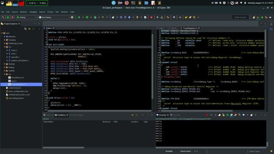Select the TraceRegisters.h editor tab
The width and height of the screenshot is (274, 154).
[190, 28]
